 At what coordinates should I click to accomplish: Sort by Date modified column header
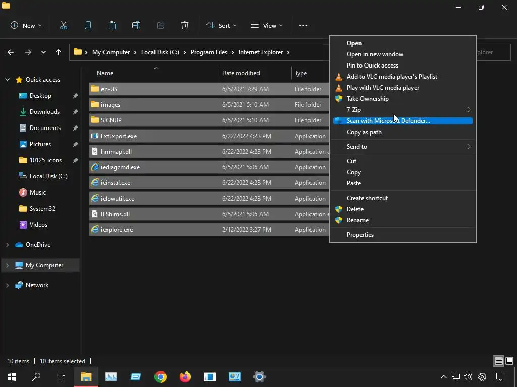[x=255, y=73]
